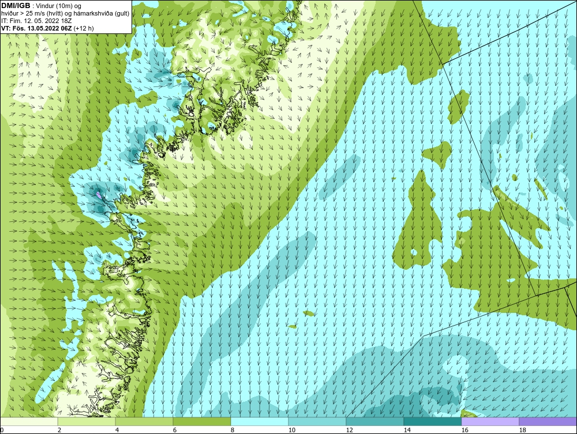
Task: Click the 10–12 m/s turquoise swatch
Action: click(317, 421)
